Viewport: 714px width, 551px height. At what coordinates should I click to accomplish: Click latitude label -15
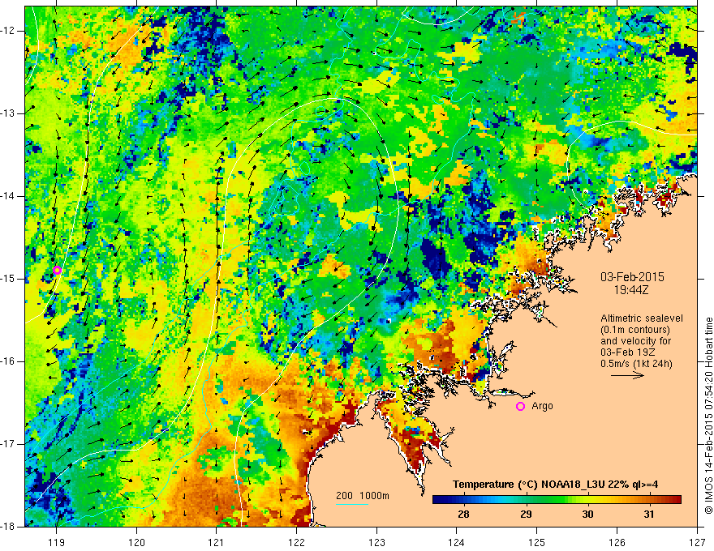click(x=9, y=279)
